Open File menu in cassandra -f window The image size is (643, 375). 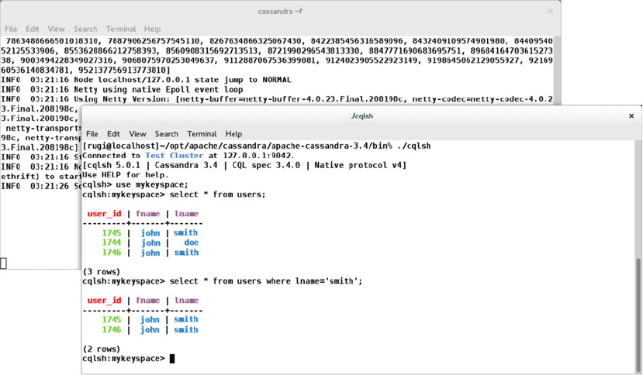coord(11,29)
